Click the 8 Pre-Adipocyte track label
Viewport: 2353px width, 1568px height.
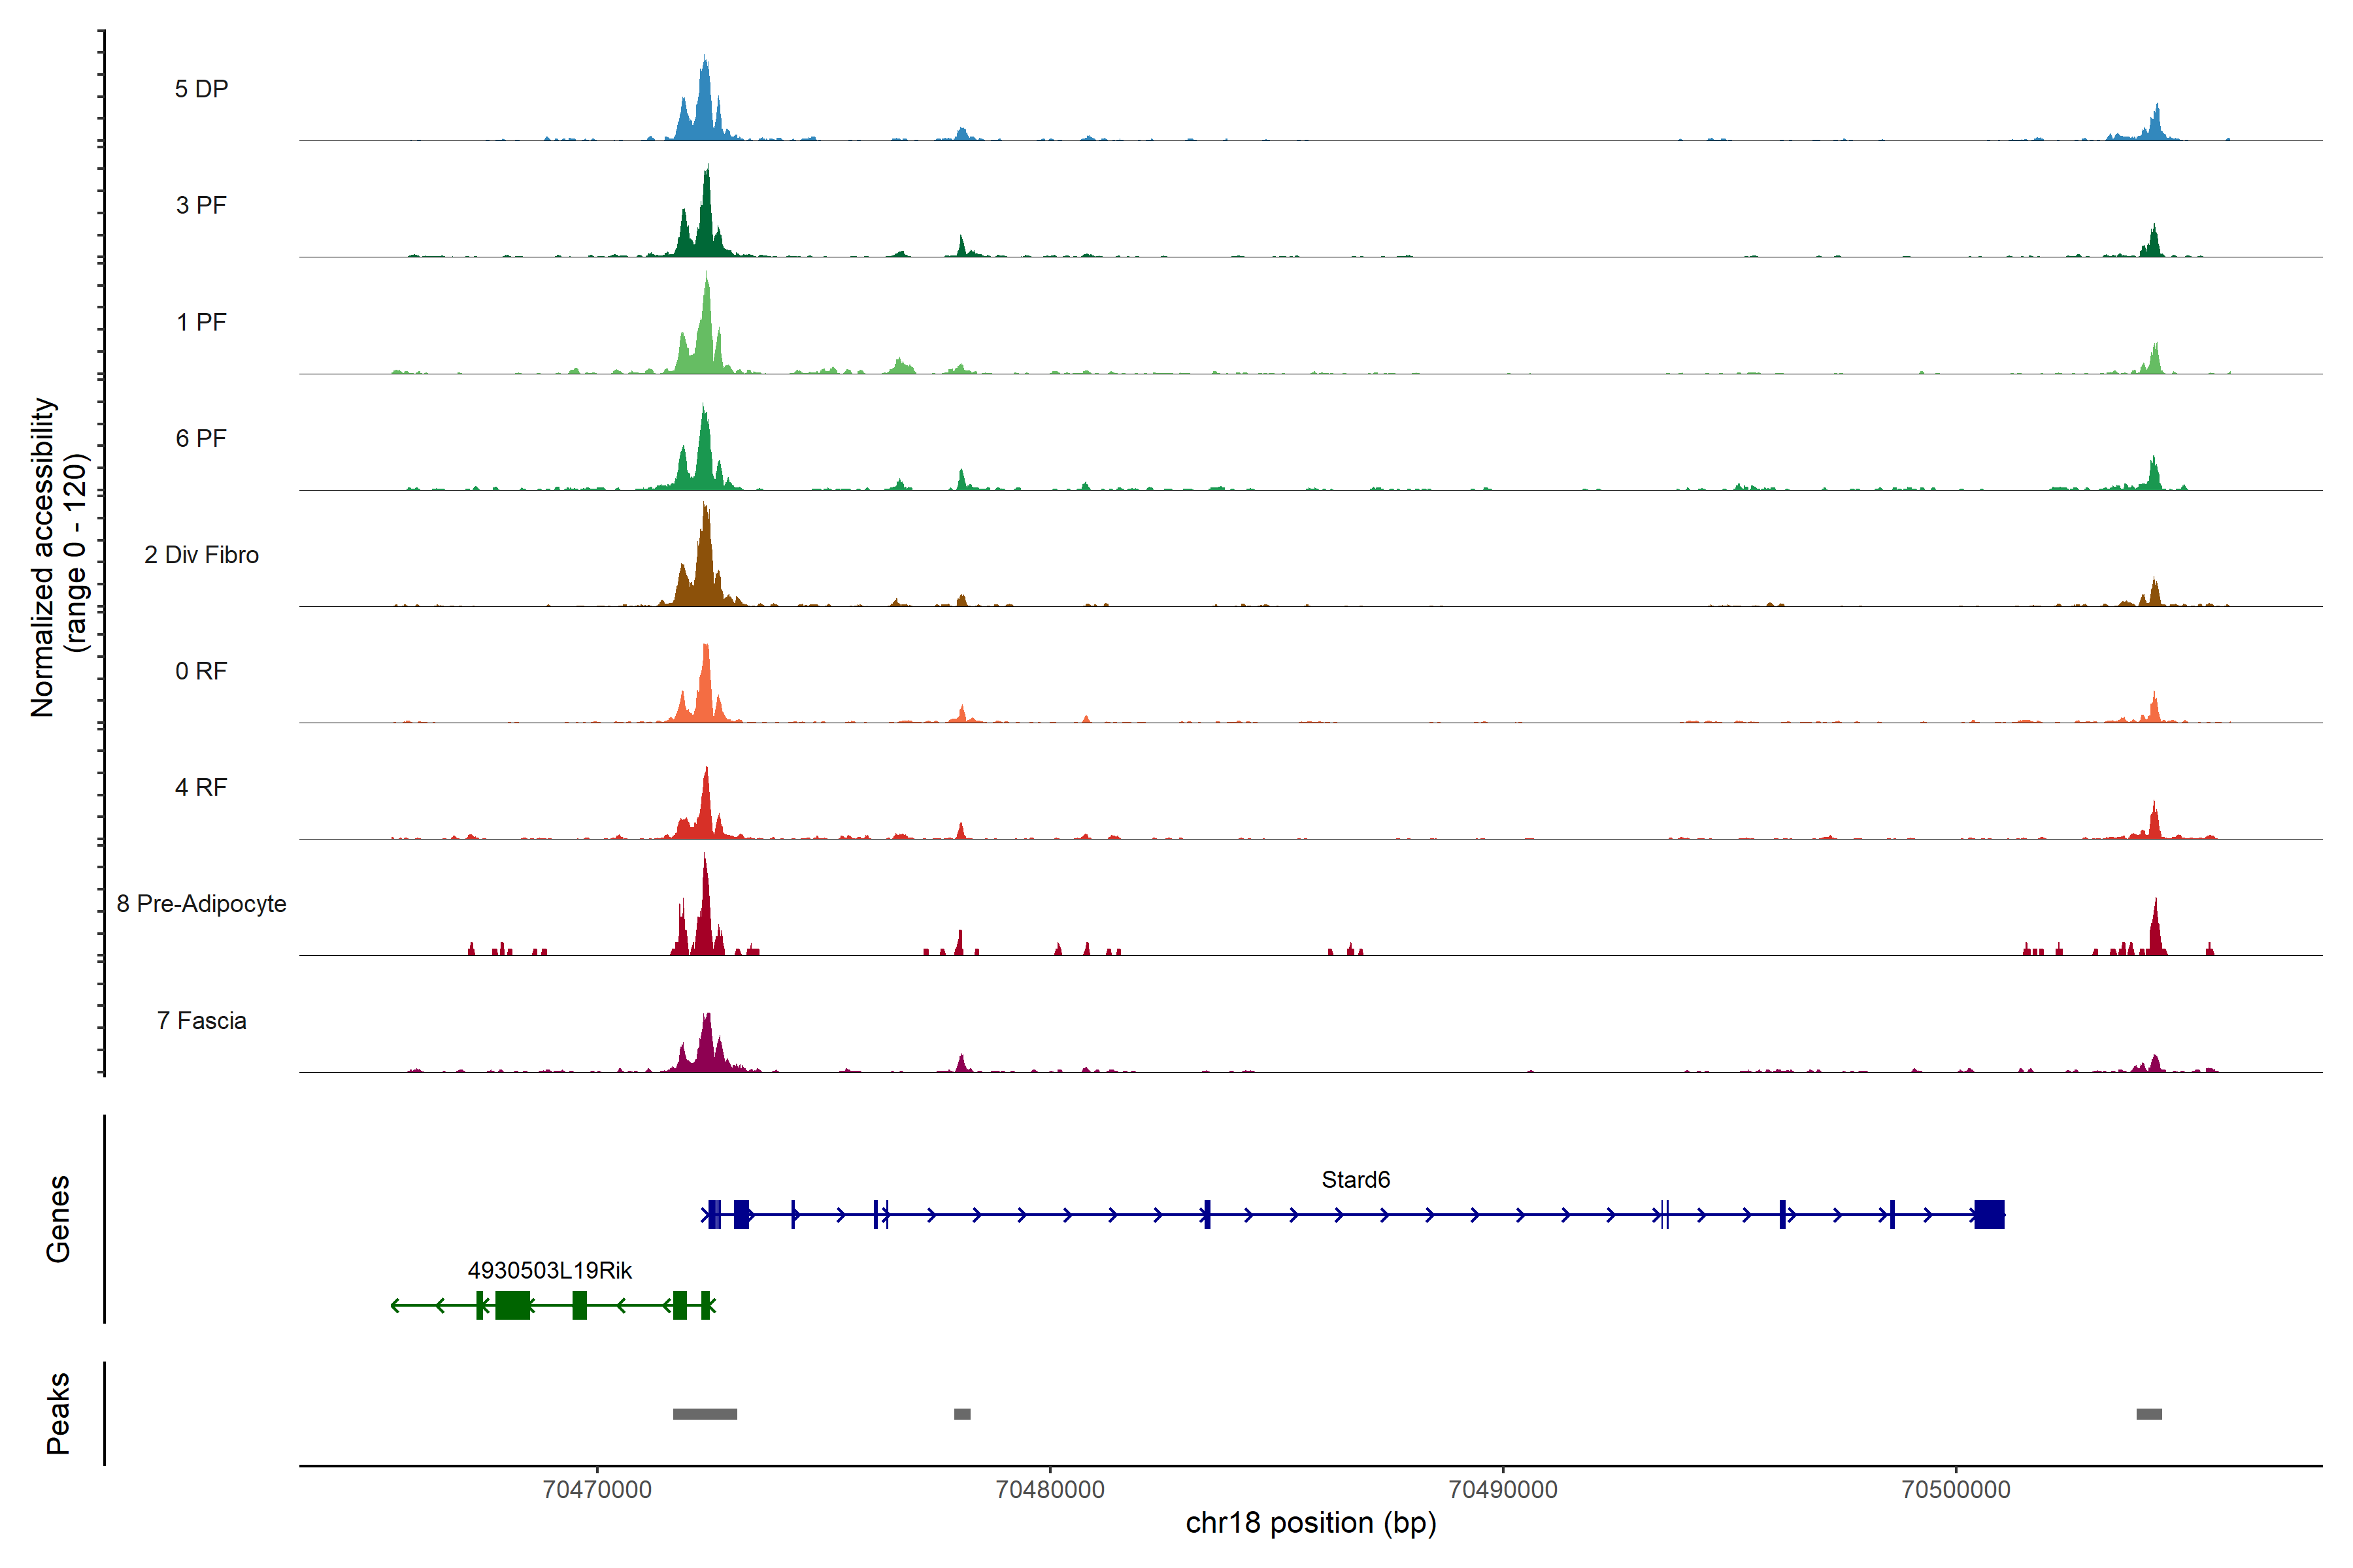pos(201,904)
